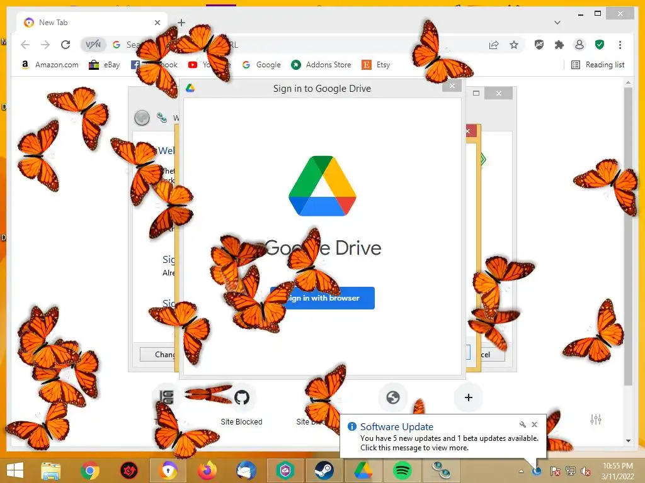
Task: Select the New Tab tab
Action: click(x=91, y=23)
